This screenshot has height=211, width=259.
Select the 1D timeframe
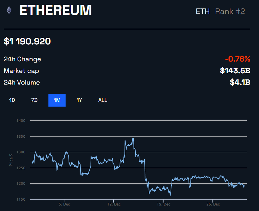tap(12, 100)
